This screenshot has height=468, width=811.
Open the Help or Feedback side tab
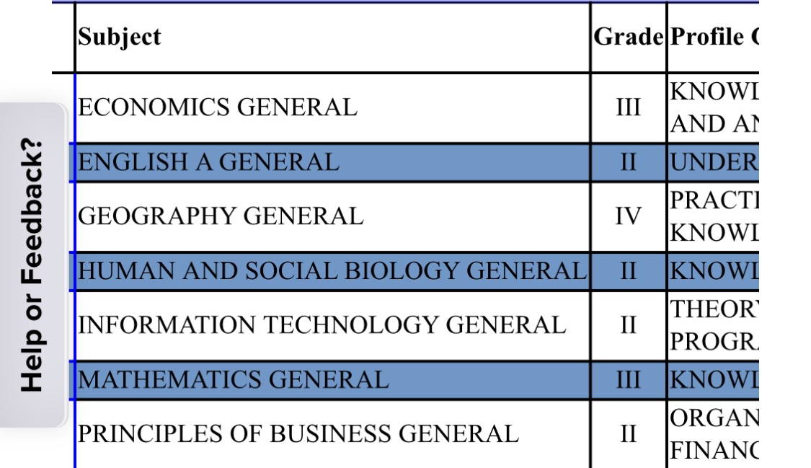32,265
